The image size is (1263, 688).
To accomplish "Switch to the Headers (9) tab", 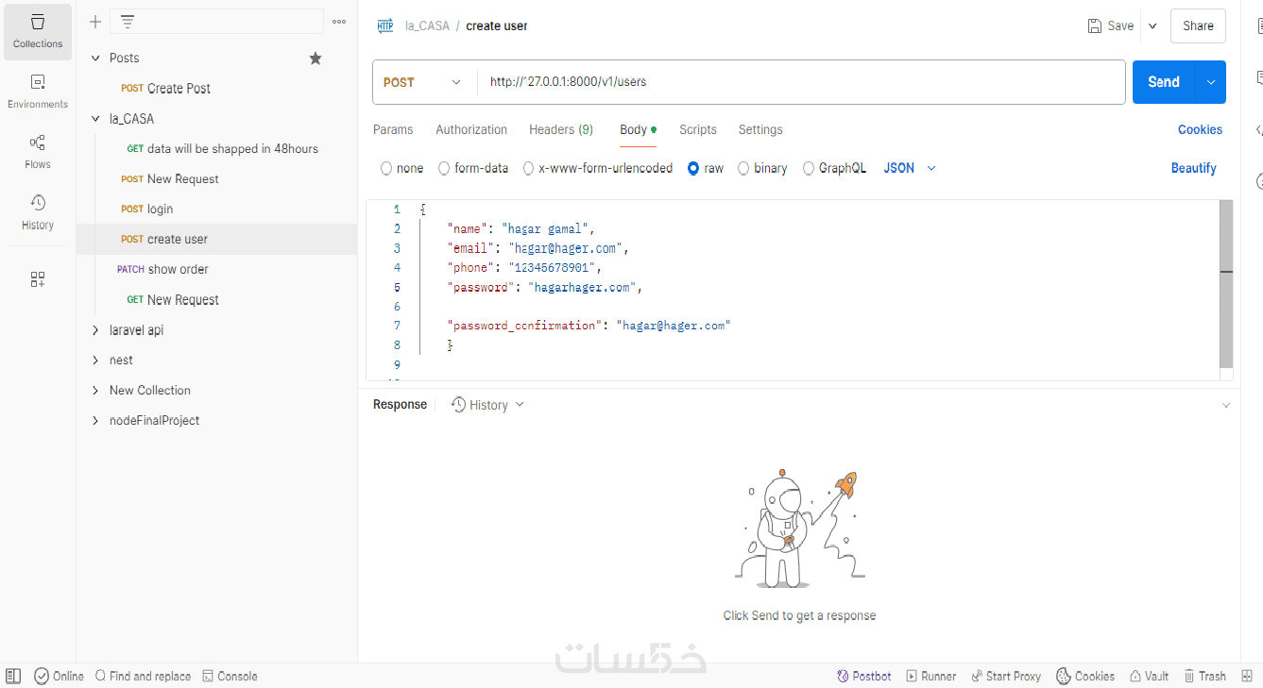I will tap(561, 130).
